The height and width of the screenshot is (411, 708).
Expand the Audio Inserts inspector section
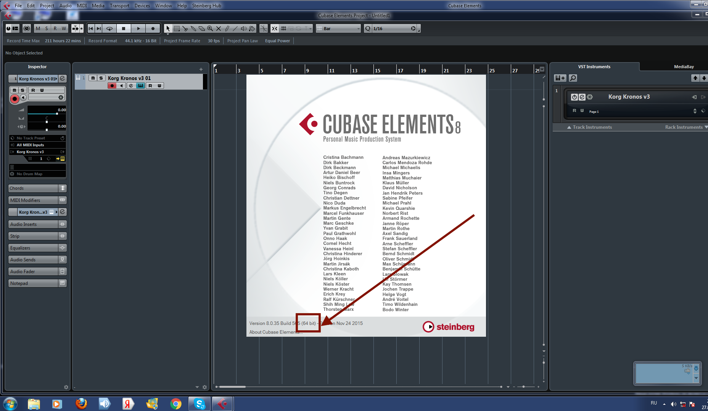37,224
